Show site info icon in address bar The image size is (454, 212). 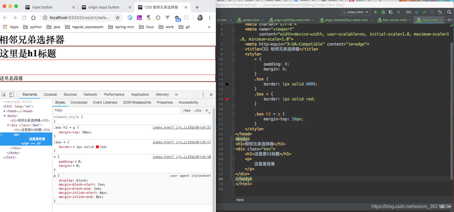45,18
